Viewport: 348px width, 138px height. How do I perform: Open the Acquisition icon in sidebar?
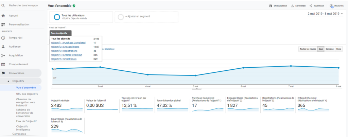pos(3,55)
